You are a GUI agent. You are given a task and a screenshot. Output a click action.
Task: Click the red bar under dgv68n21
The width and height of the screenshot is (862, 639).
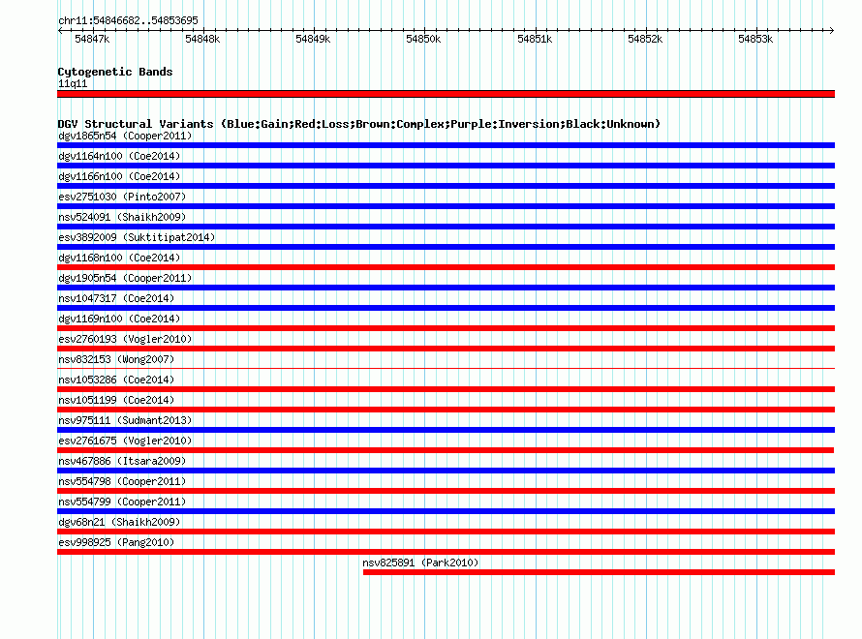click(x=446, y=532)
